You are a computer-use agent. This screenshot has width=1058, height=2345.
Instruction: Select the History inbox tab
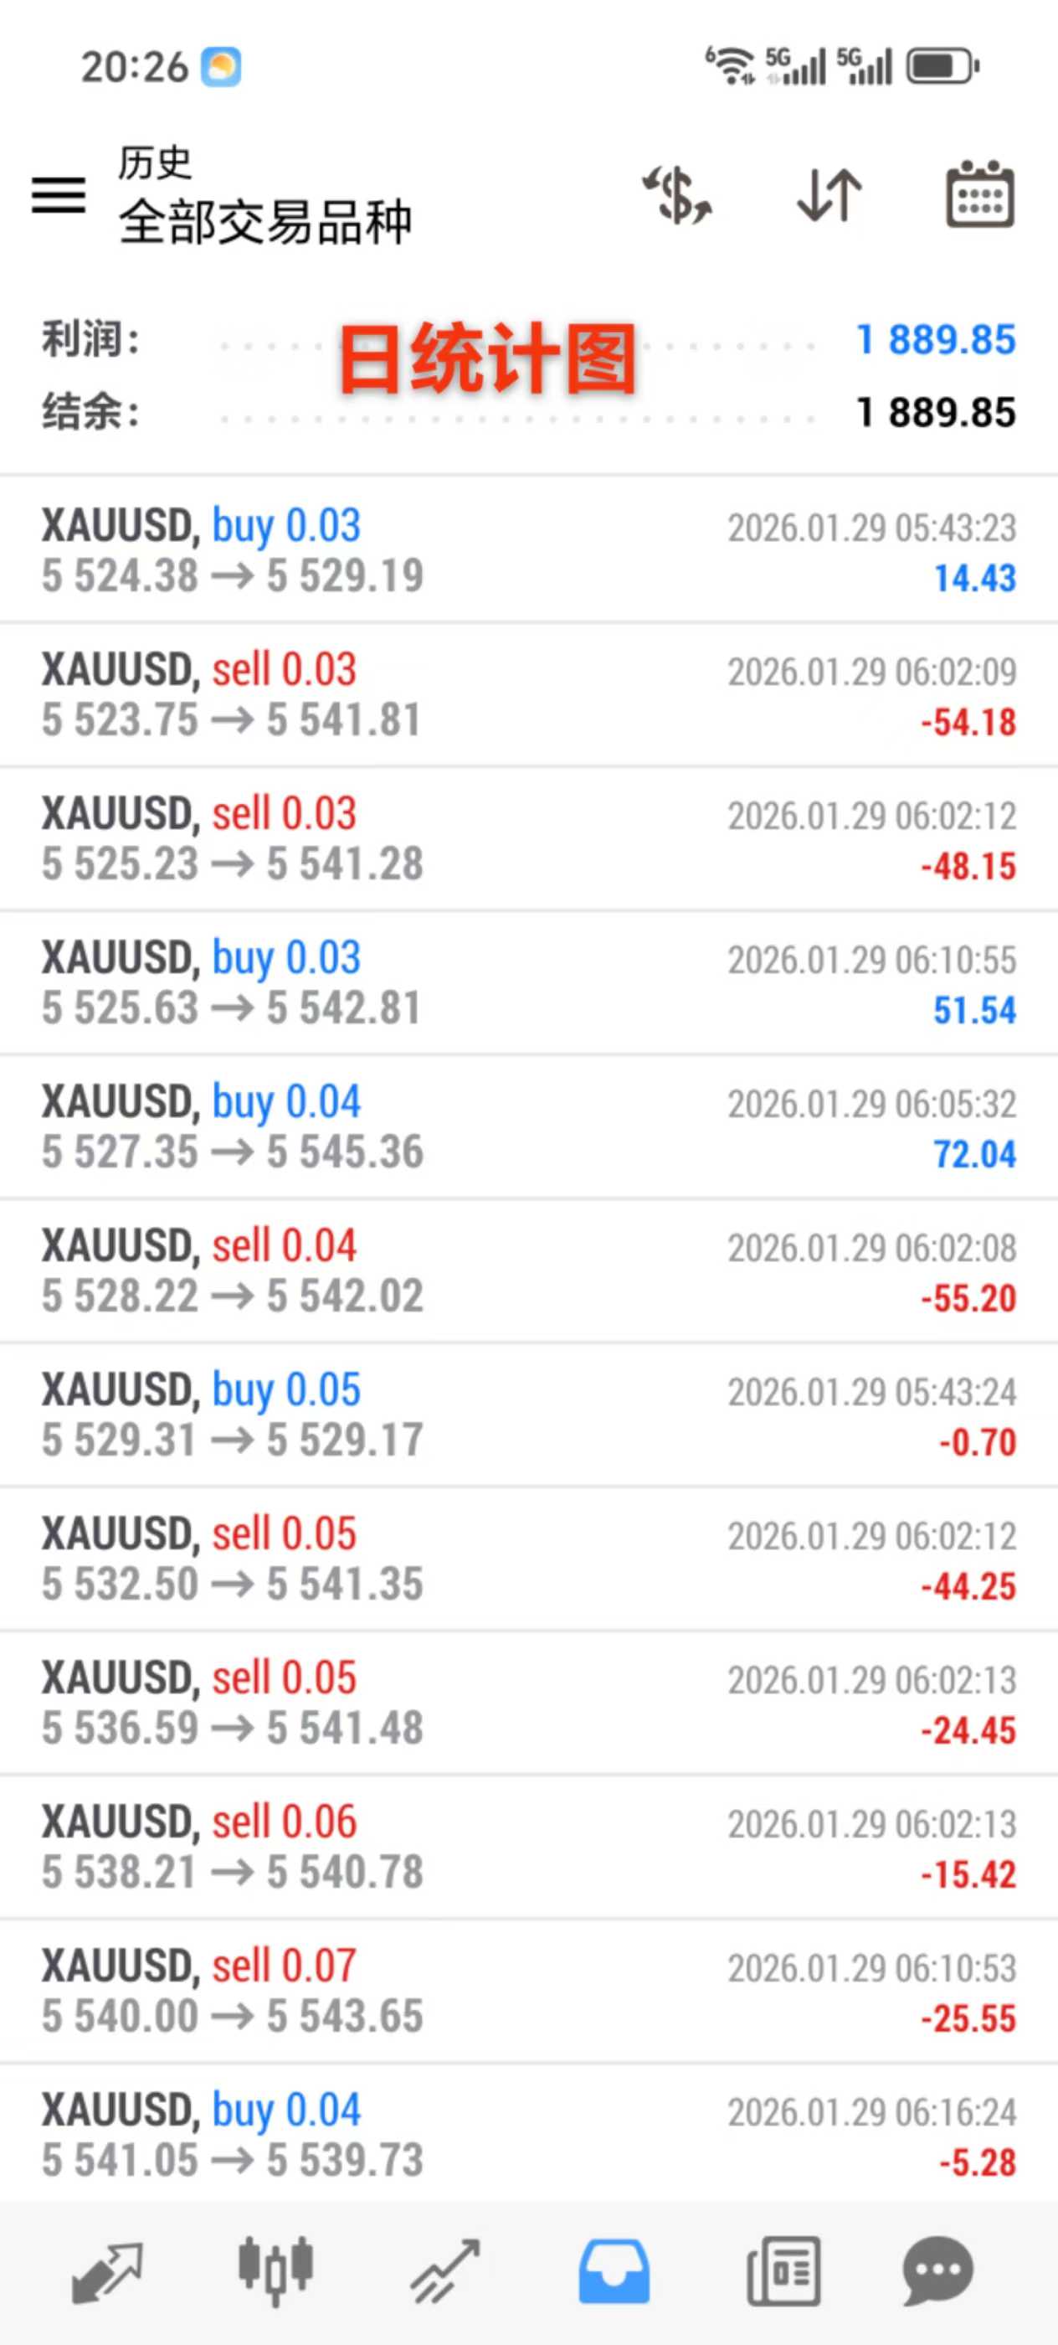(x=614, y=2271)
